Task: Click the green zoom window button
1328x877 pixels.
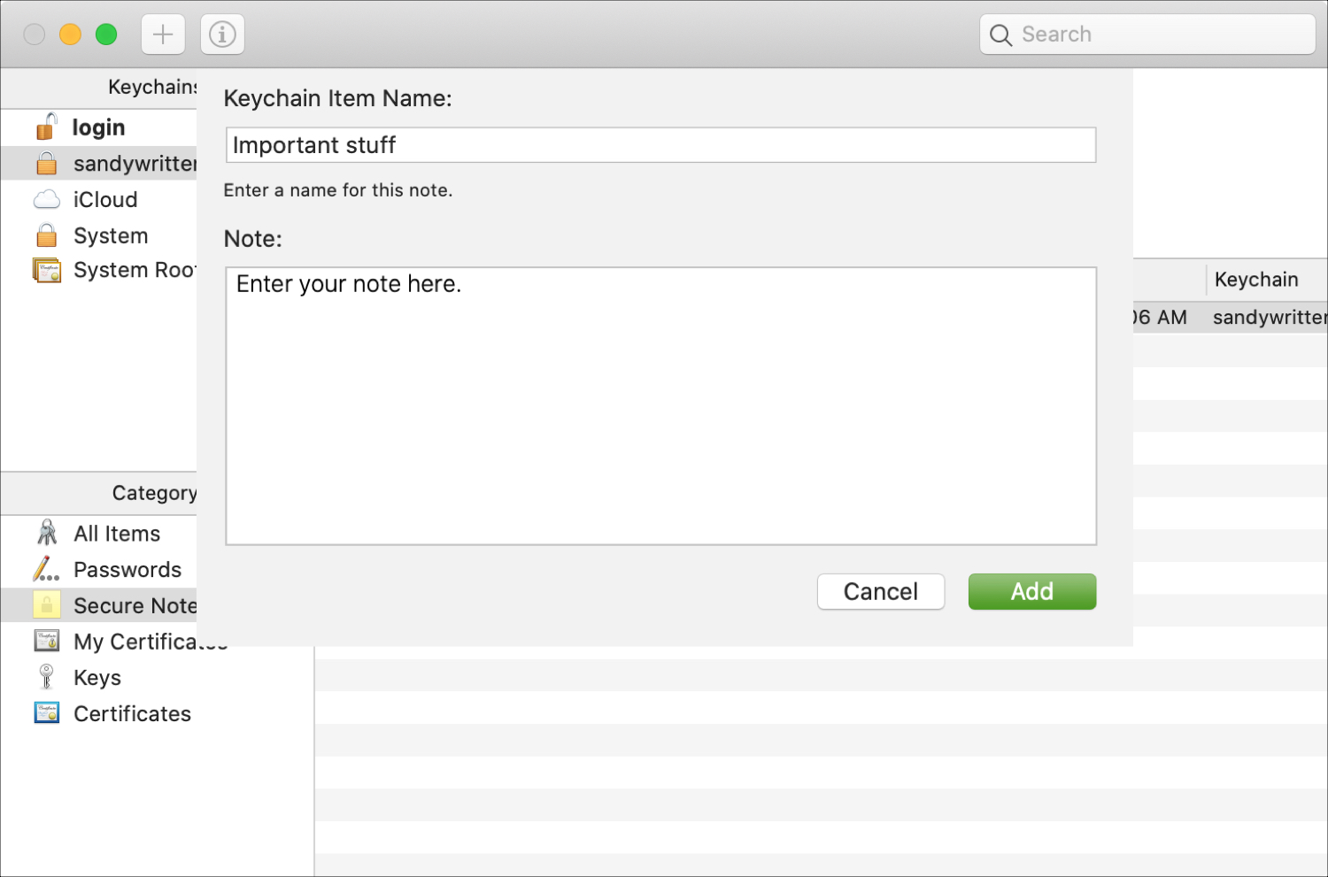Action: [106, 35]
